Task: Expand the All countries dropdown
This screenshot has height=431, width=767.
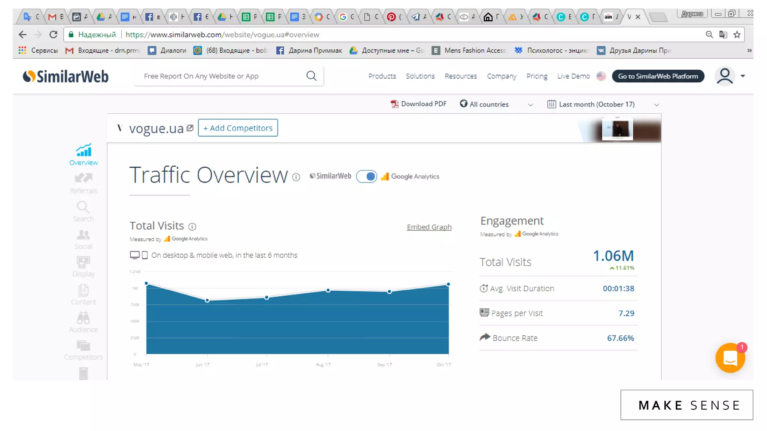Action: coord(530,105)
